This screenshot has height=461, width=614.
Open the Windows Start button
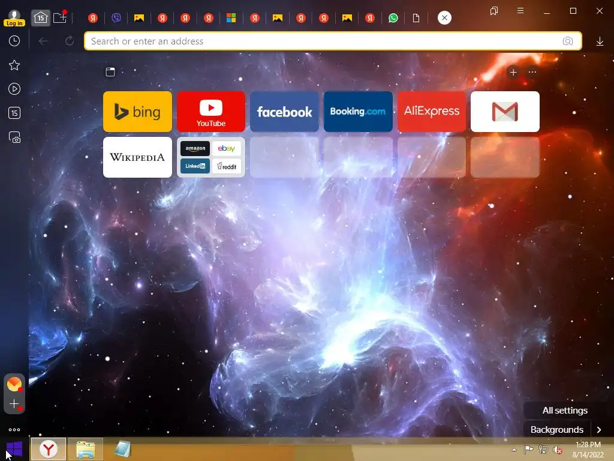coord(14,449)
